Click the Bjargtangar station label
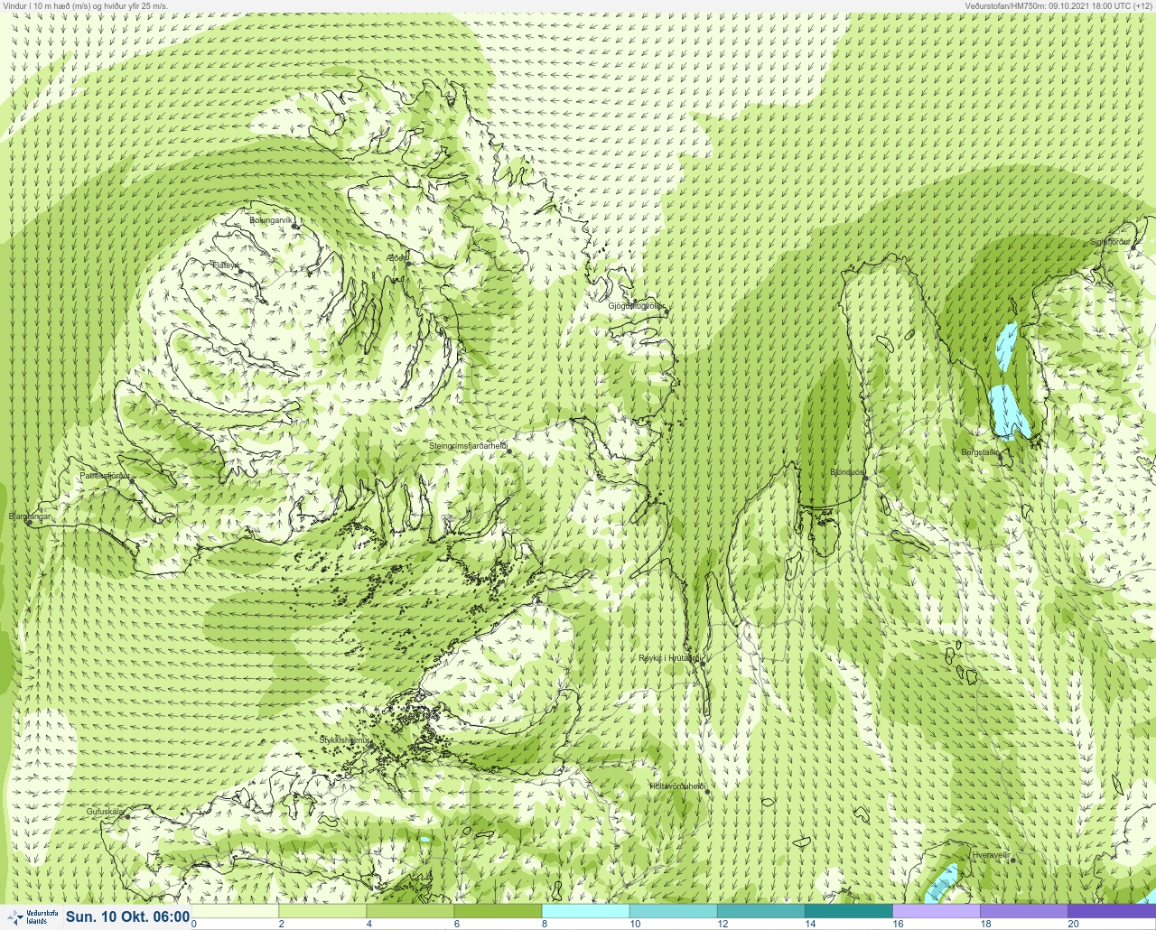Viewport: 1156px width, 930px height. click(30, 516)
